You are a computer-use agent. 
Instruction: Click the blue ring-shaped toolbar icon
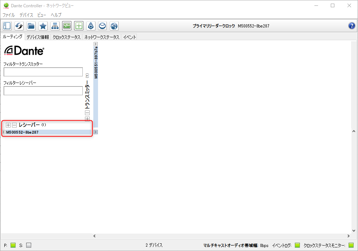pos(102,26)
